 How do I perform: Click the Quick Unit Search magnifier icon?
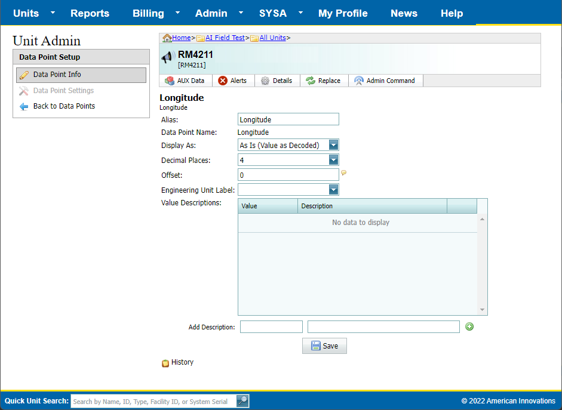coord(242,401)
